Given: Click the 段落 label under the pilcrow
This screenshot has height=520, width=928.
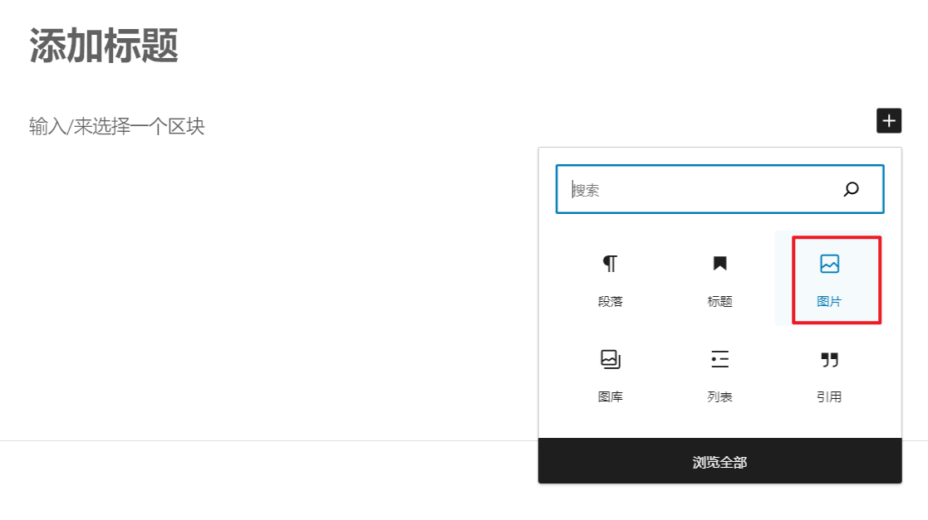Looking at the screenshot, I should coord(610,302).
